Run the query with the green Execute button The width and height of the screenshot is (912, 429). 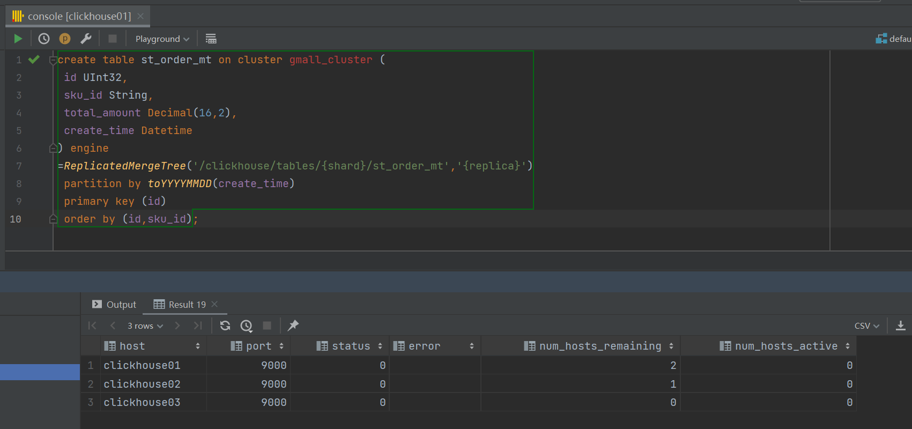(x=18, y=39)
